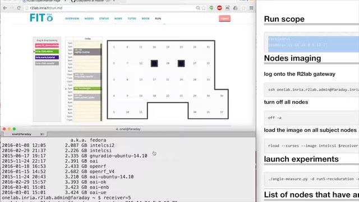Click the red Logout button
Image resolution: width=359 pixels, height=202 pixels.
[224, 19]
